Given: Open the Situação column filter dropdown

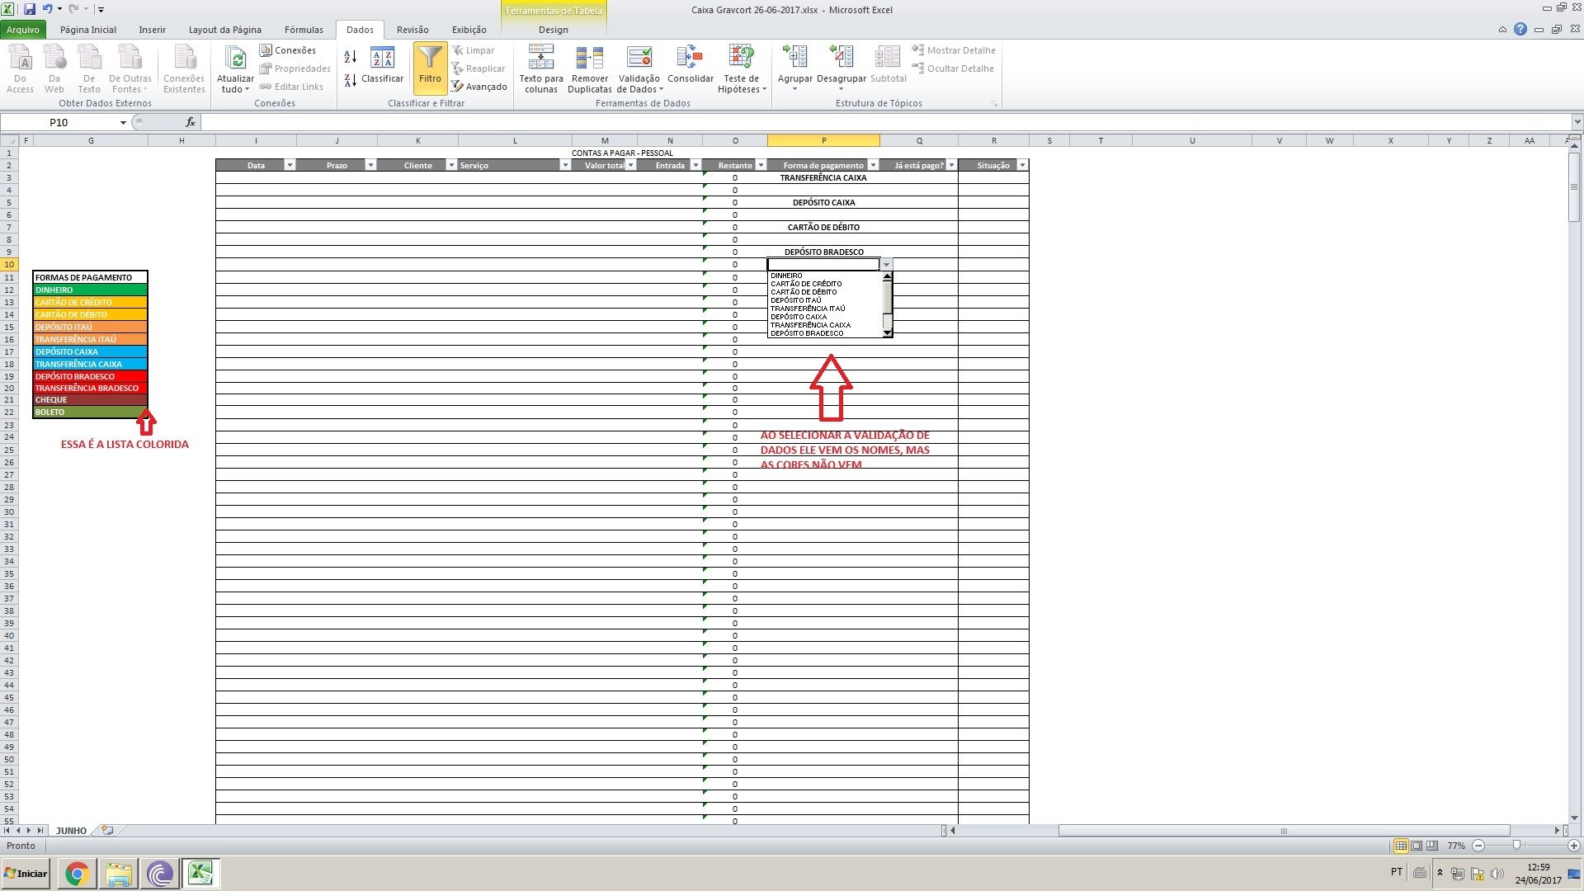Looking at the screenshot, I should (1022, 165).
